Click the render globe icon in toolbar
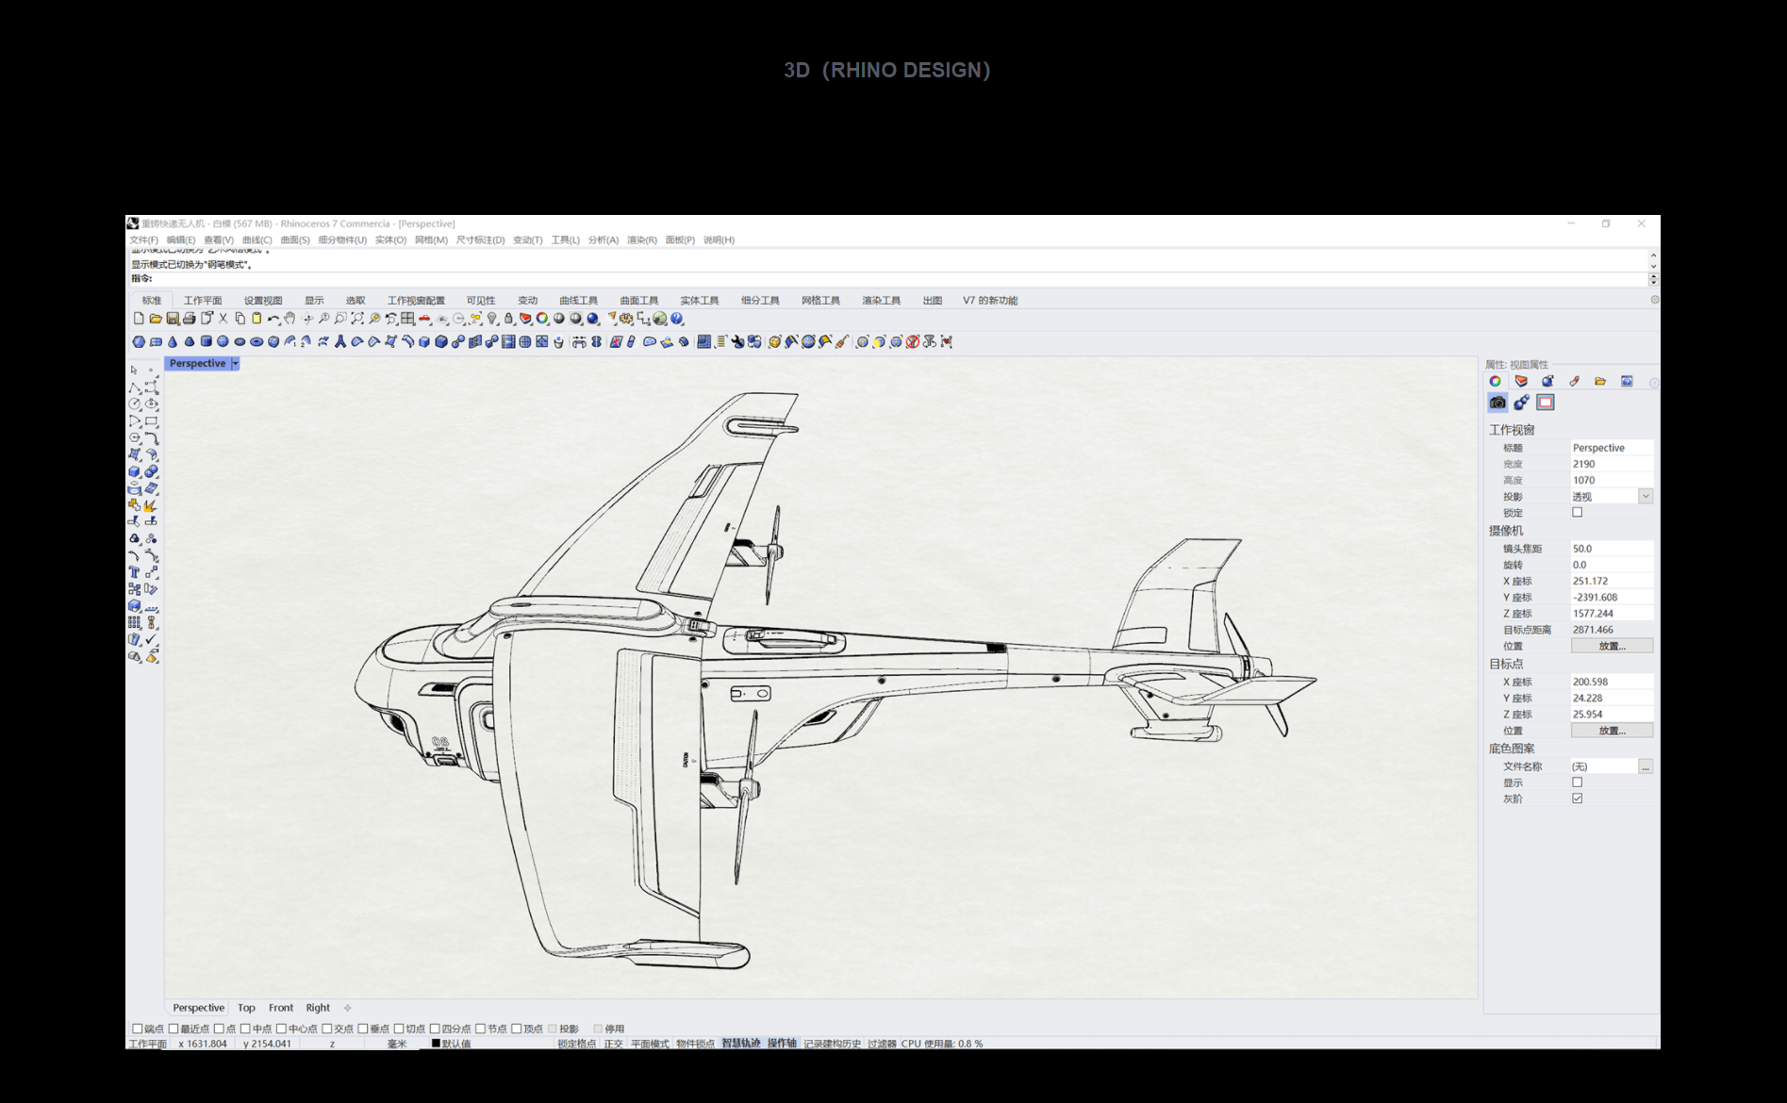The image size is (1787, 1103). 658,319
